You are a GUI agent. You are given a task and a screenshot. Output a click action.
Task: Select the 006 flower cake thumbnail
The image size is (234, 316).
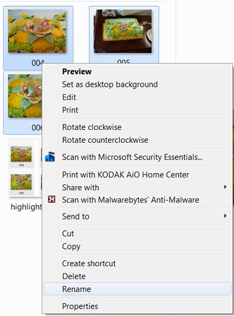(25, 96)
